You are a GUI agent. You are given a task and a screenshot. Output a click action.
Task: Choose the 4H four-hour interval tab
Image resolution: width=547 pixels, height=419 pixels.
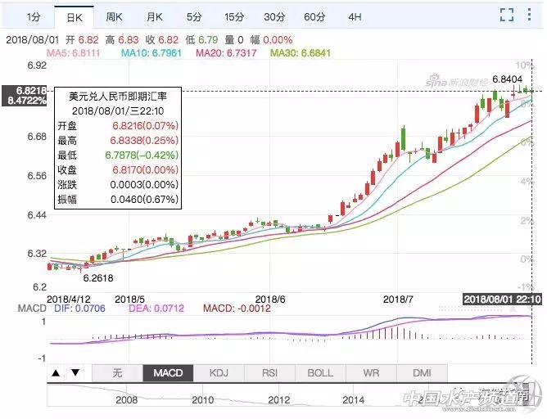tap(355, 16)
